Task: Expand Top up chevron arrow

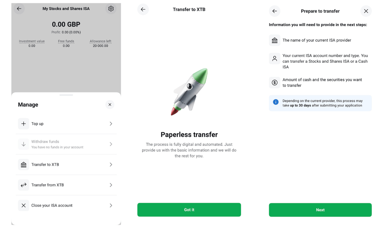Action: point(111,124)
